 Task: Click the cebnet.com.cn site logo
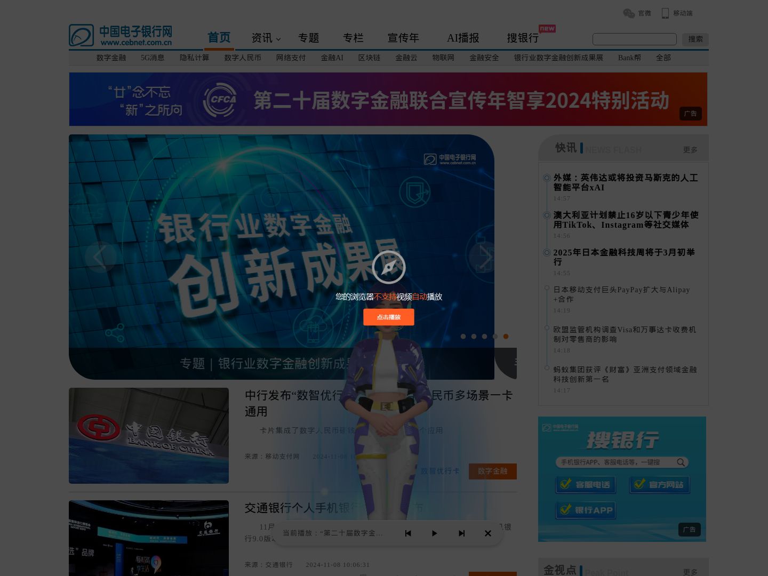pos(121,35)
